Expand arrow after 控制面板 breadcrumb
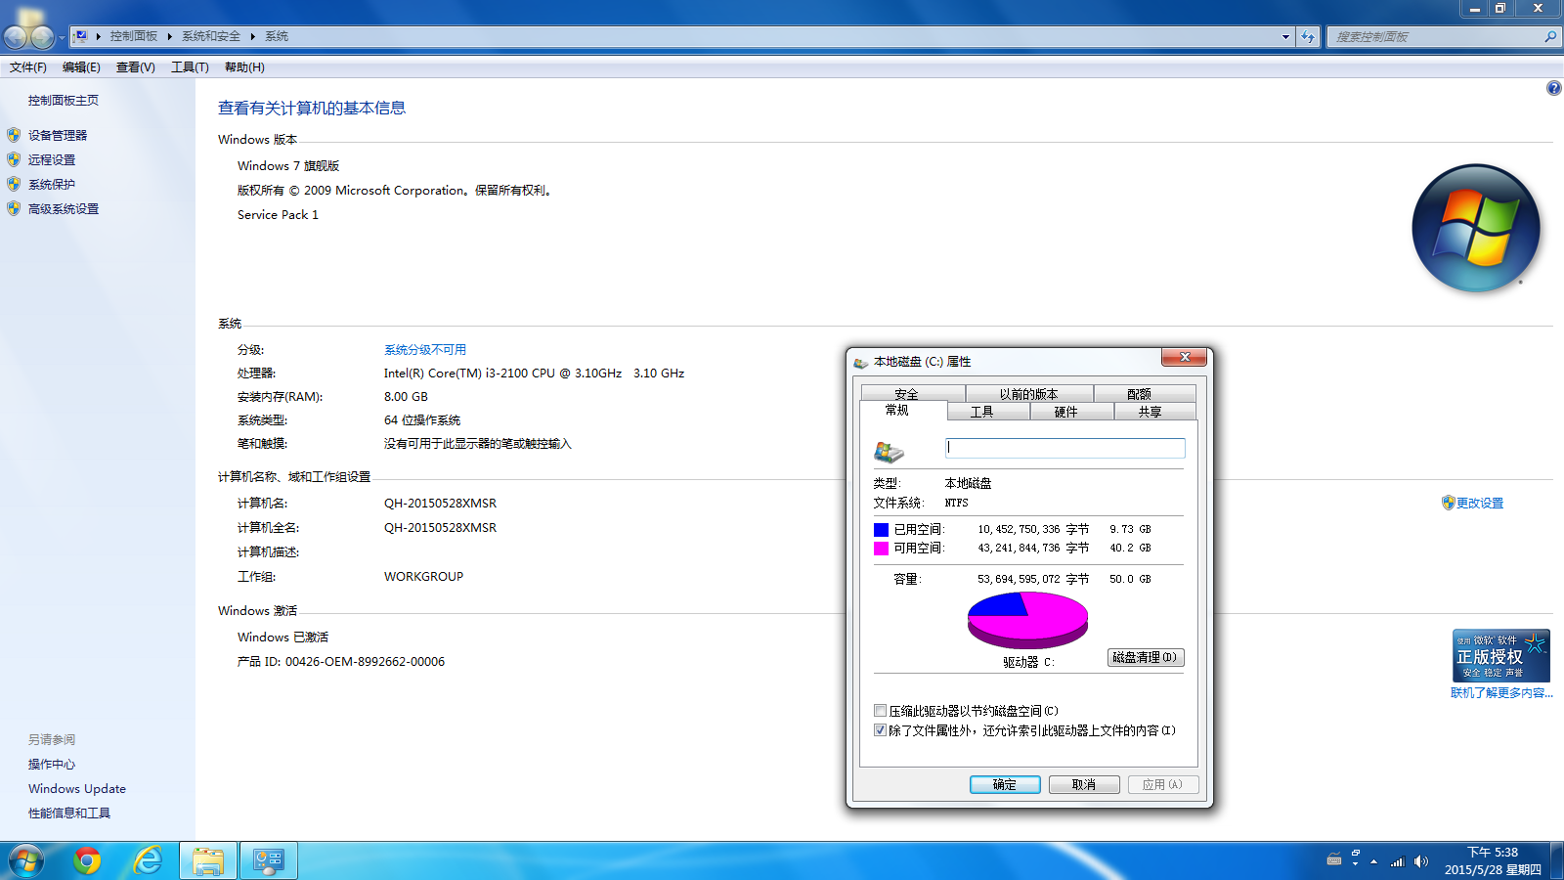The image size is (1564, 880). (169, 36)
